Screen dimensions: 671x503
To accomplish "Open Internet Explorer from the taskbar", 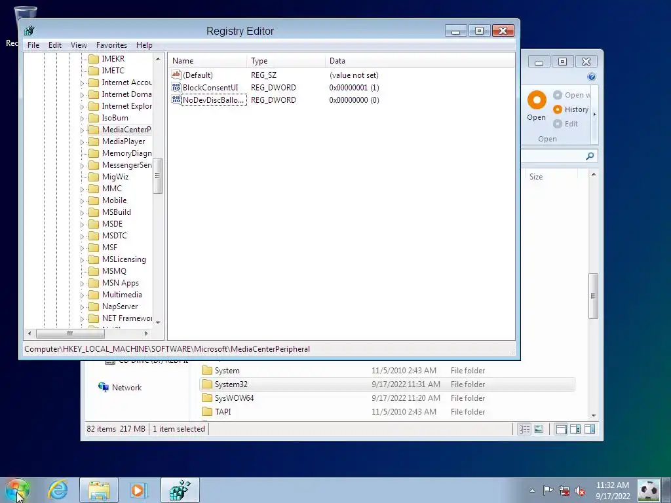I will pos(58,490).
